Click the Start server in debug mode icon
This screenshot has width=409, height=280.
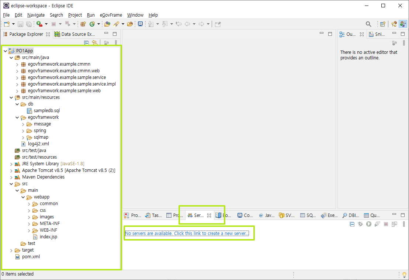360,224
